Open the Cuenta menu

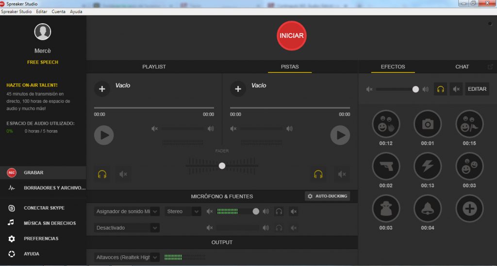[x=58, y=11]
